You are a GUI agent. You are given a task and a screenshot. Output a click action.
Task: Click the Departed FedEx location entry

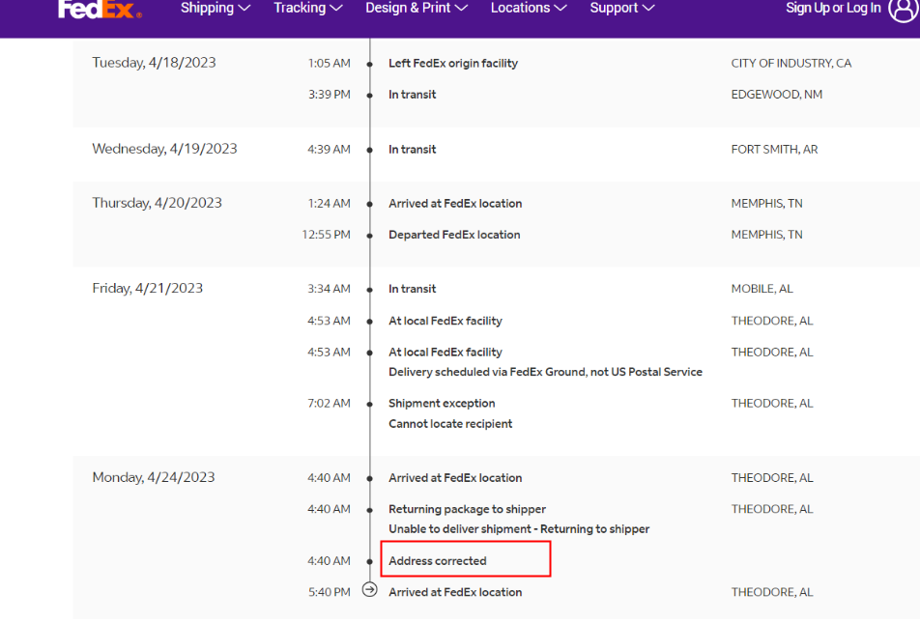click(x=454, y=235)
